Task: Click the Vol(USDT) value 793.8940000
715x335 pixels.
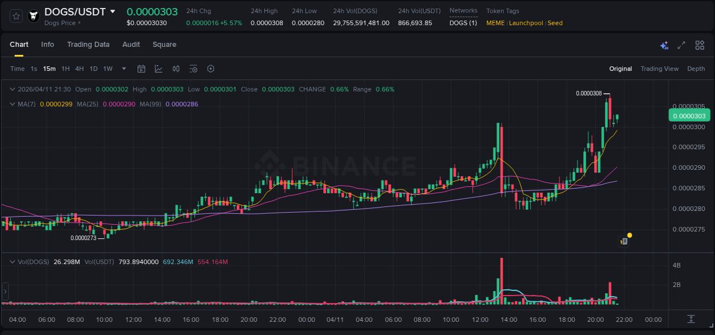Action: (138, 262)
